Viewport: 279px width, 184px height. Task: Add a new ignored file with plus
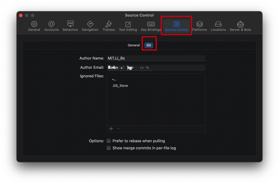tap(111, 129)
